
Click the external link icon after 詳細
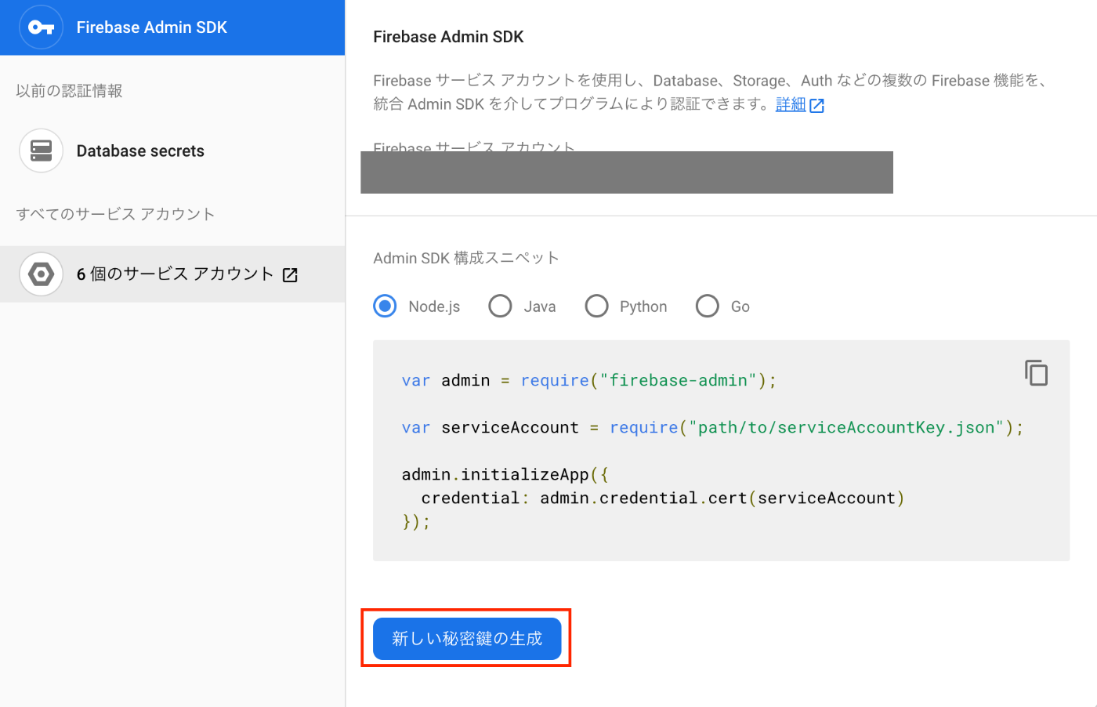[x=816, y=106]
